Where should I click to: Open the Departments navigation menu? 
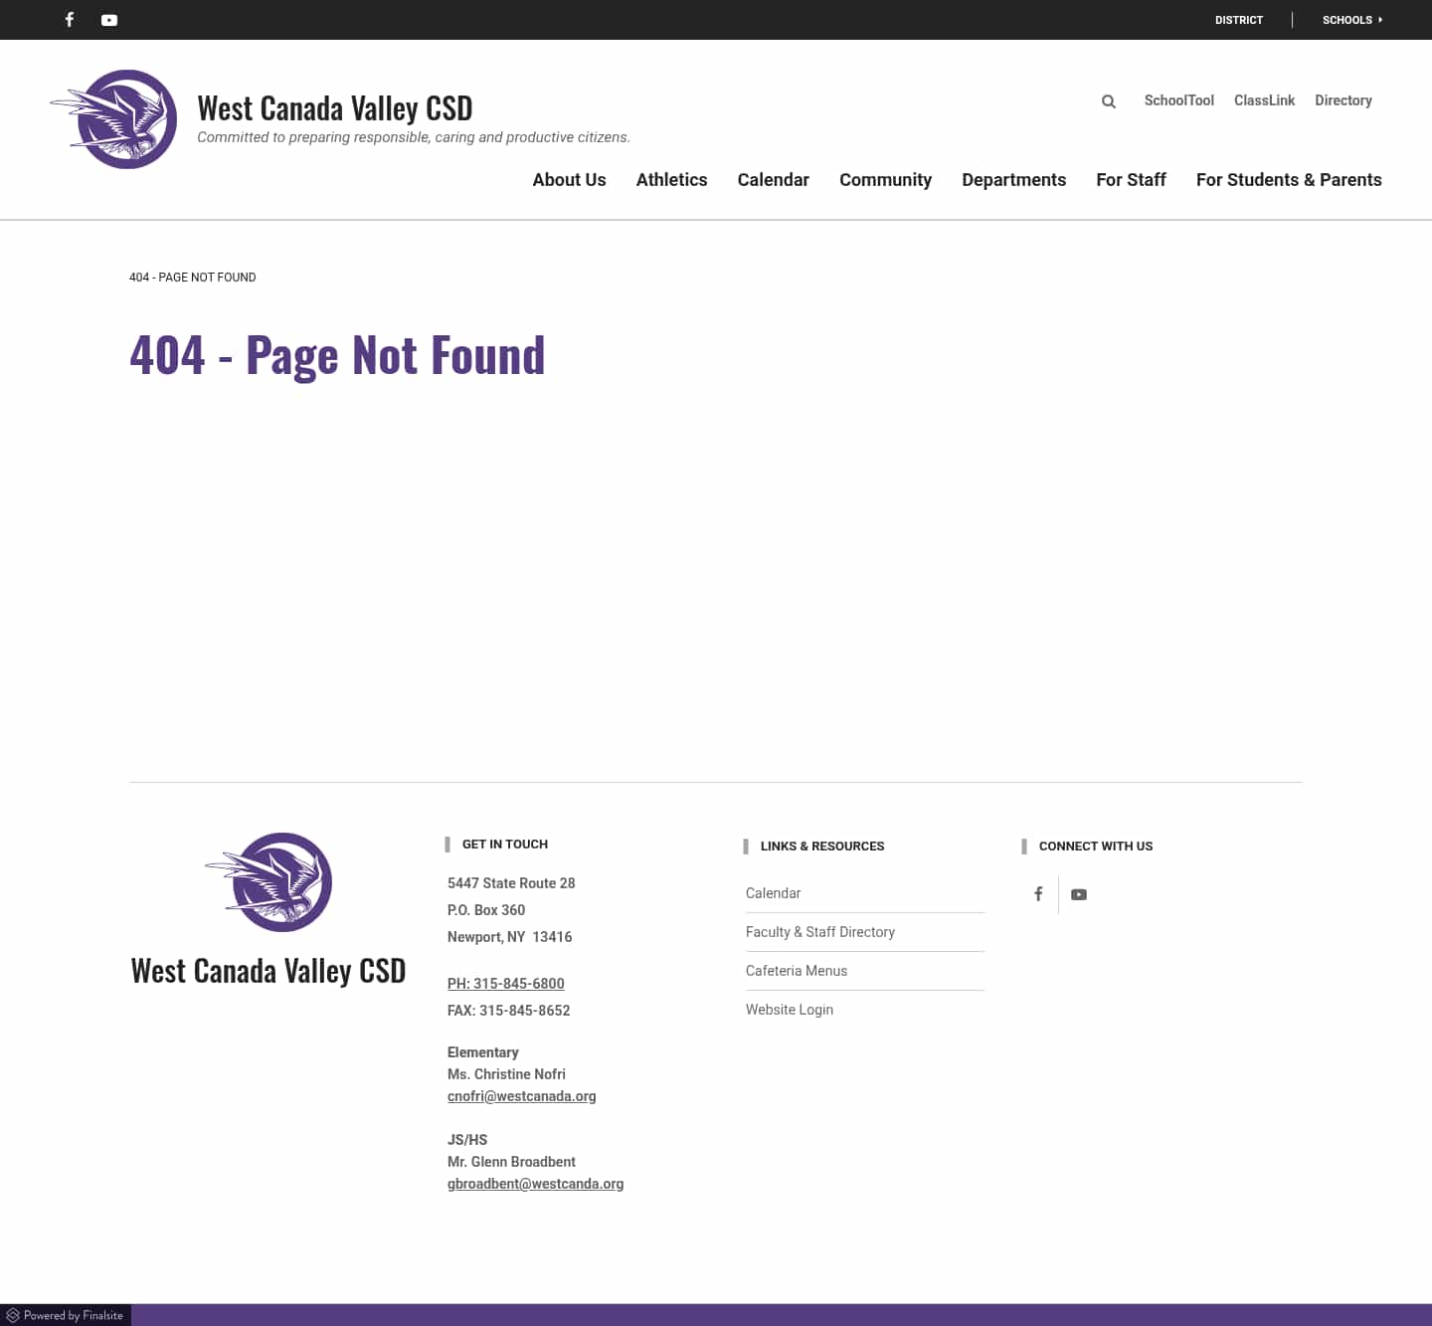point(1013,180)
